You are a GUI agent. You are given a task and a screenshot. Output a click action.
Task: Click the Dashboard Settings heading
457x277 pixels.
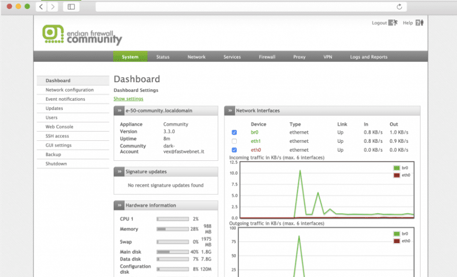(136, 90)
